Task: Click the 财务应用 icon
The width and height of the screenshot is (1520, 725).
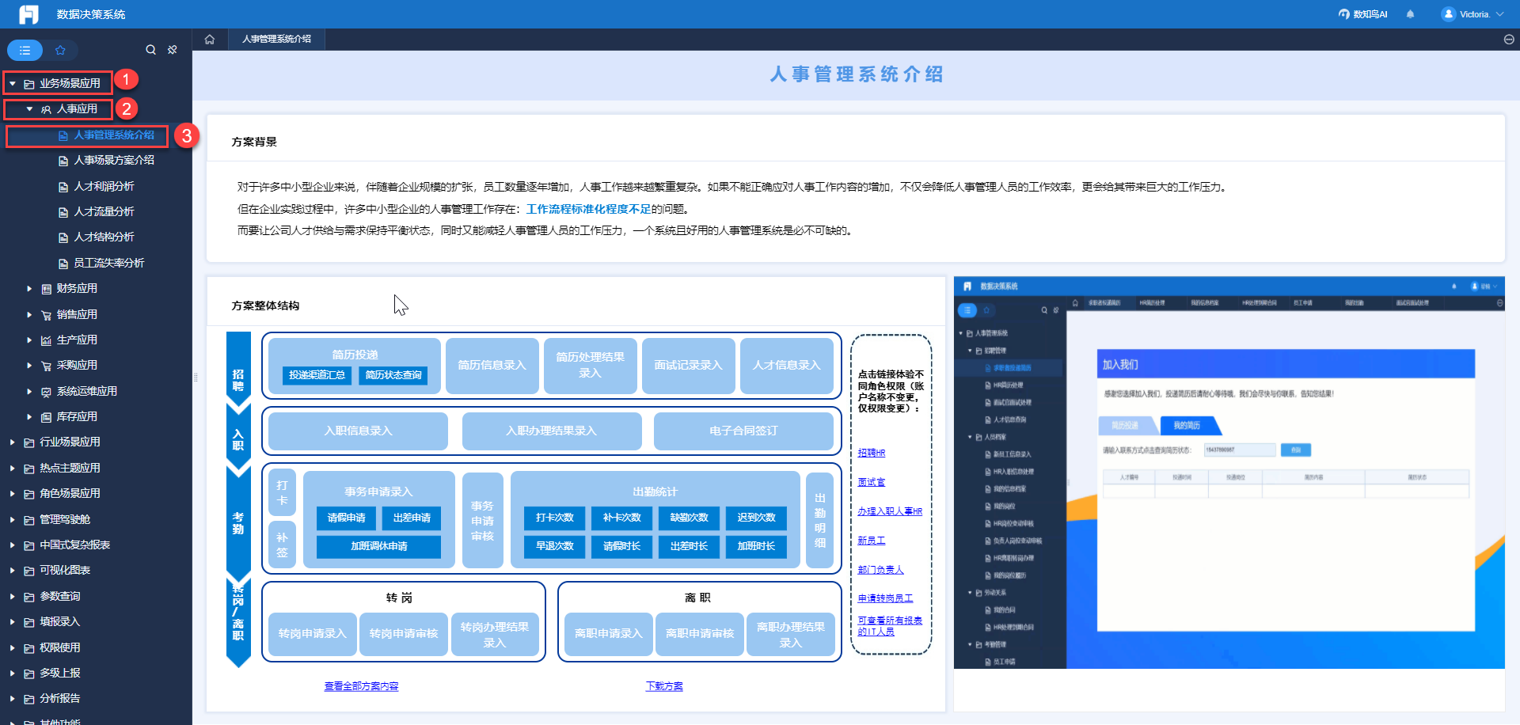Action: tap(46, 289)
